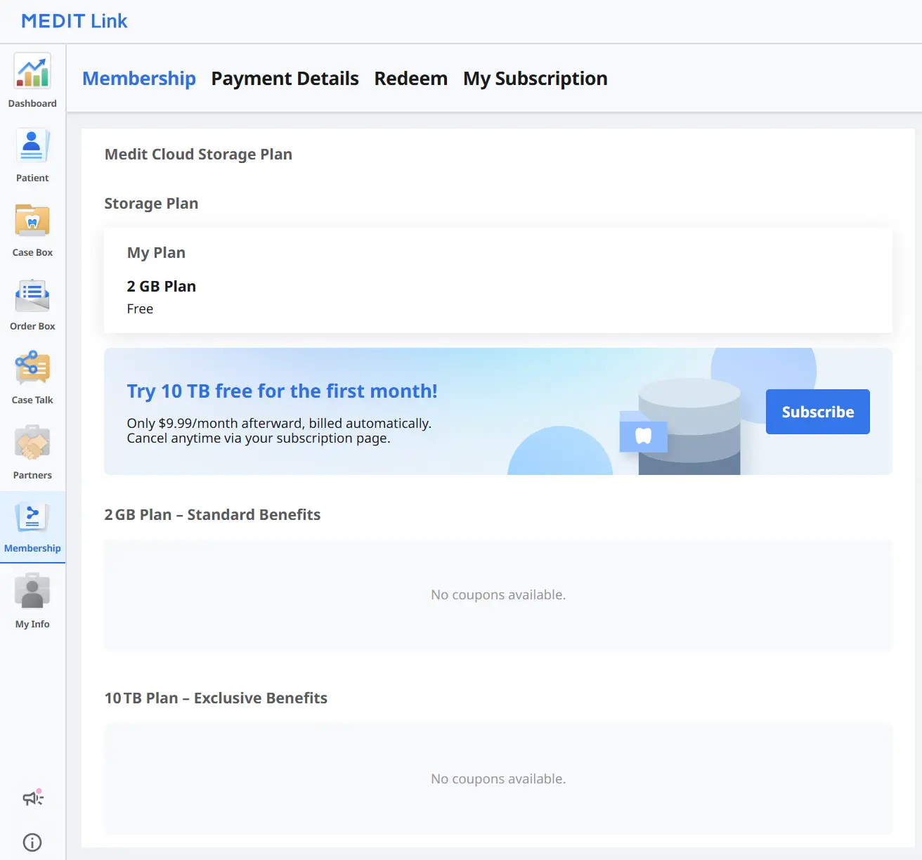Click the My Plan card heading
Viewport: 922px width, 860px height.
click(x=156, y=253)
